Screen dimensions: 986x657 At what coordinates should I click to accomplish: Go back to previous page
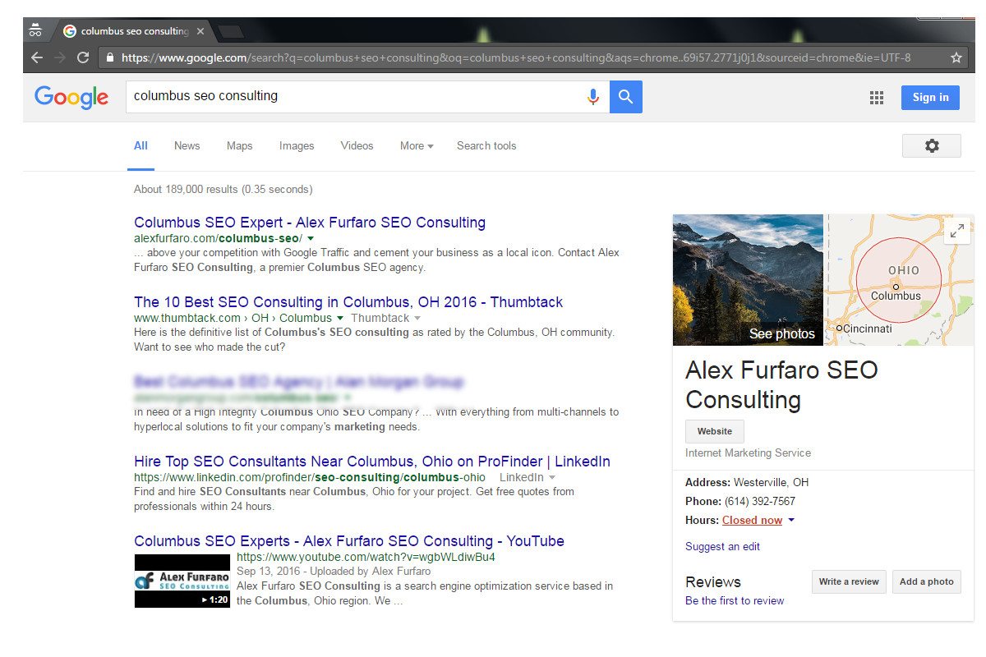click(36, 57)
